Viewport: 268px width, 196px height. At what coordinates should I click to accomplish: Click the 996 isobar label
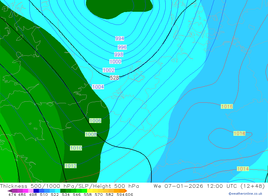point(122,47)
